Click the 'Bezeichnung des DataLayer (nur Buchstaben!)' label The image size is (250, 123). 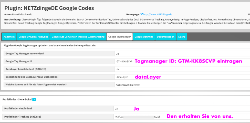(32, 77)
